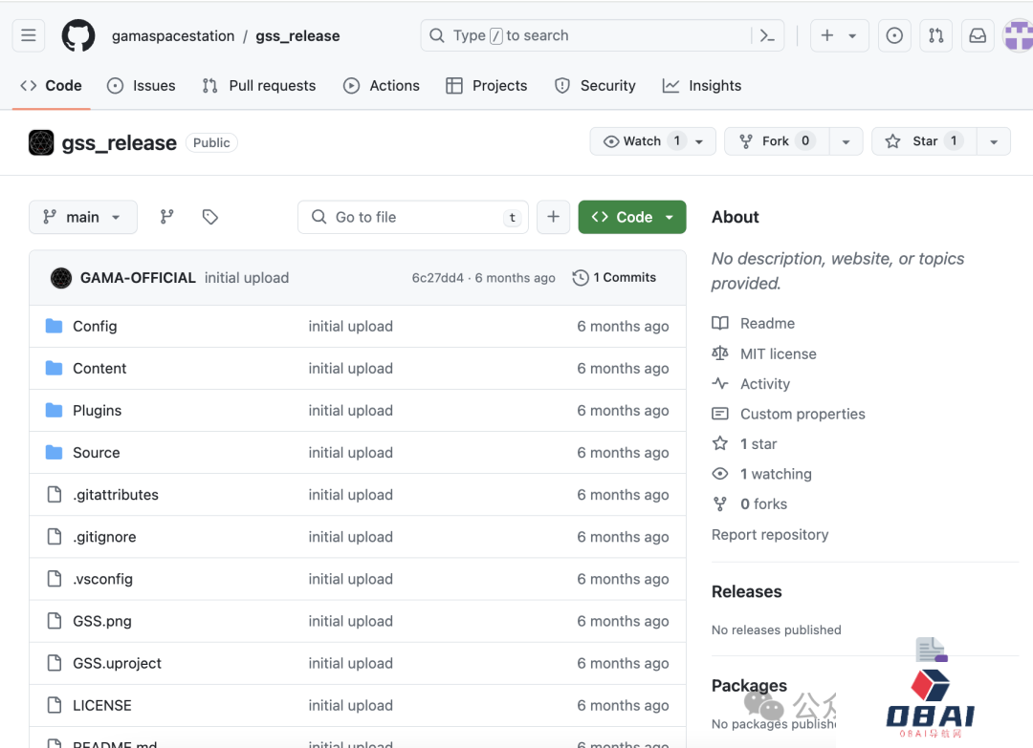The image size is (1033, 748).
Task: Open the .gitattributes file
Action: coord(116,495)
